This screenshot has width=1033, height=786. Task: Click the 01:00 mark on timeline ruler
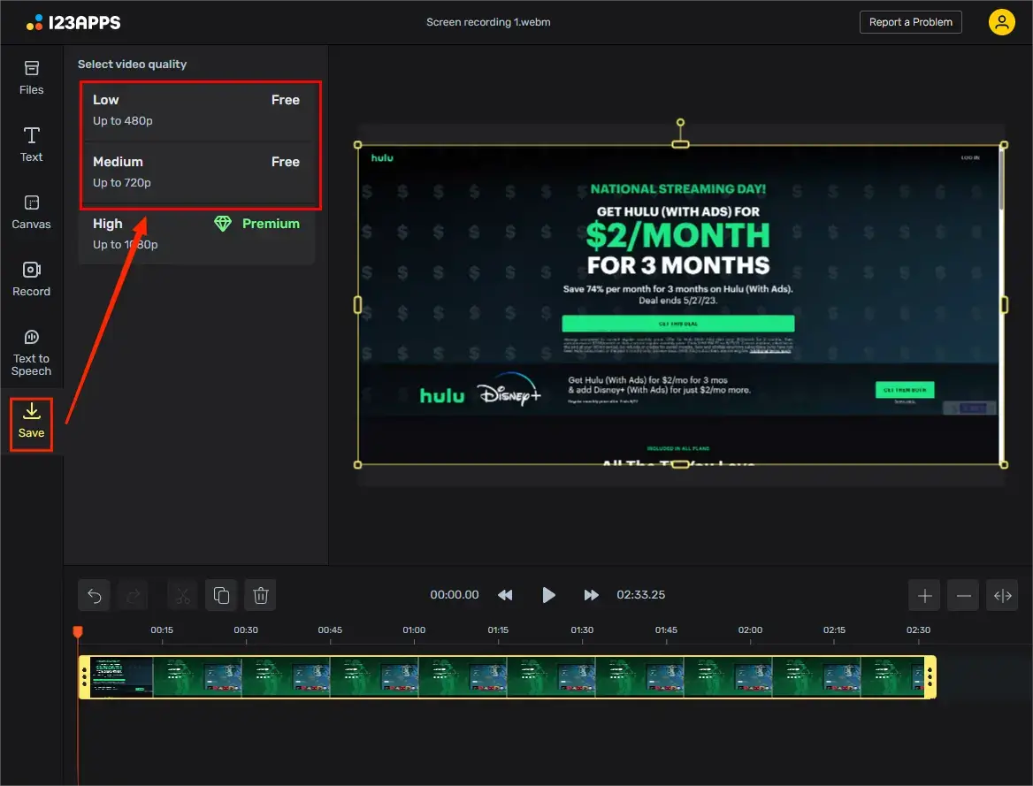coord(414,630)
